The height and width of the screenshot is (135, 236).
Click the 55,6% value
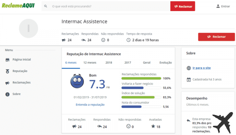[x=167, y=88]
